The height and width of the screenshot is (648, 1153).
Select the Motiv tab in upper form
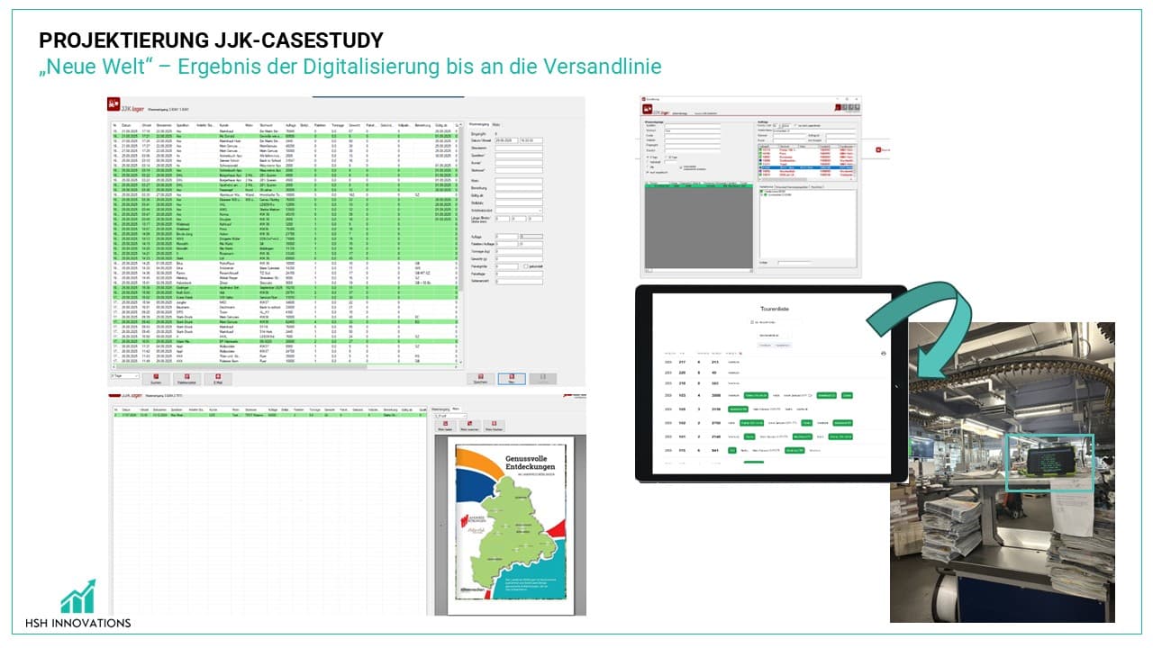point(496,123)
